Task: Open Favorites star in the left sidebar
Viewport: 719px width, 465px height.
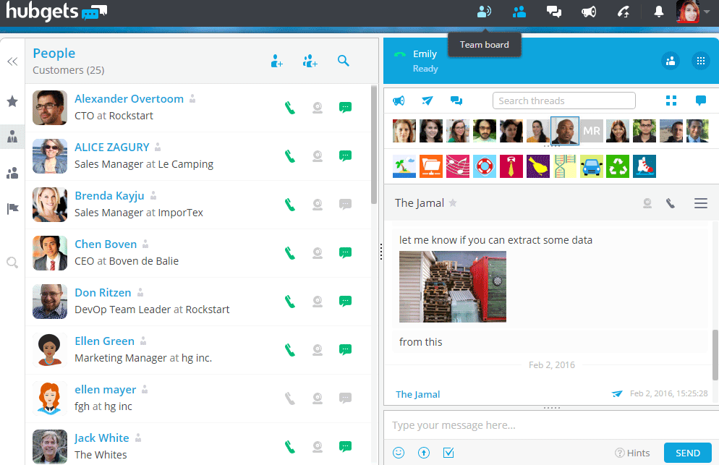Action: point(12,101)
